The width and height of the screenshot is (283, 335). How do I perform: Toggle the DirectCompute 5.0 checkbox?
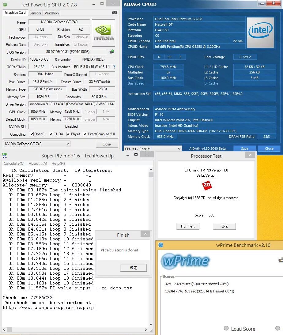85,134
